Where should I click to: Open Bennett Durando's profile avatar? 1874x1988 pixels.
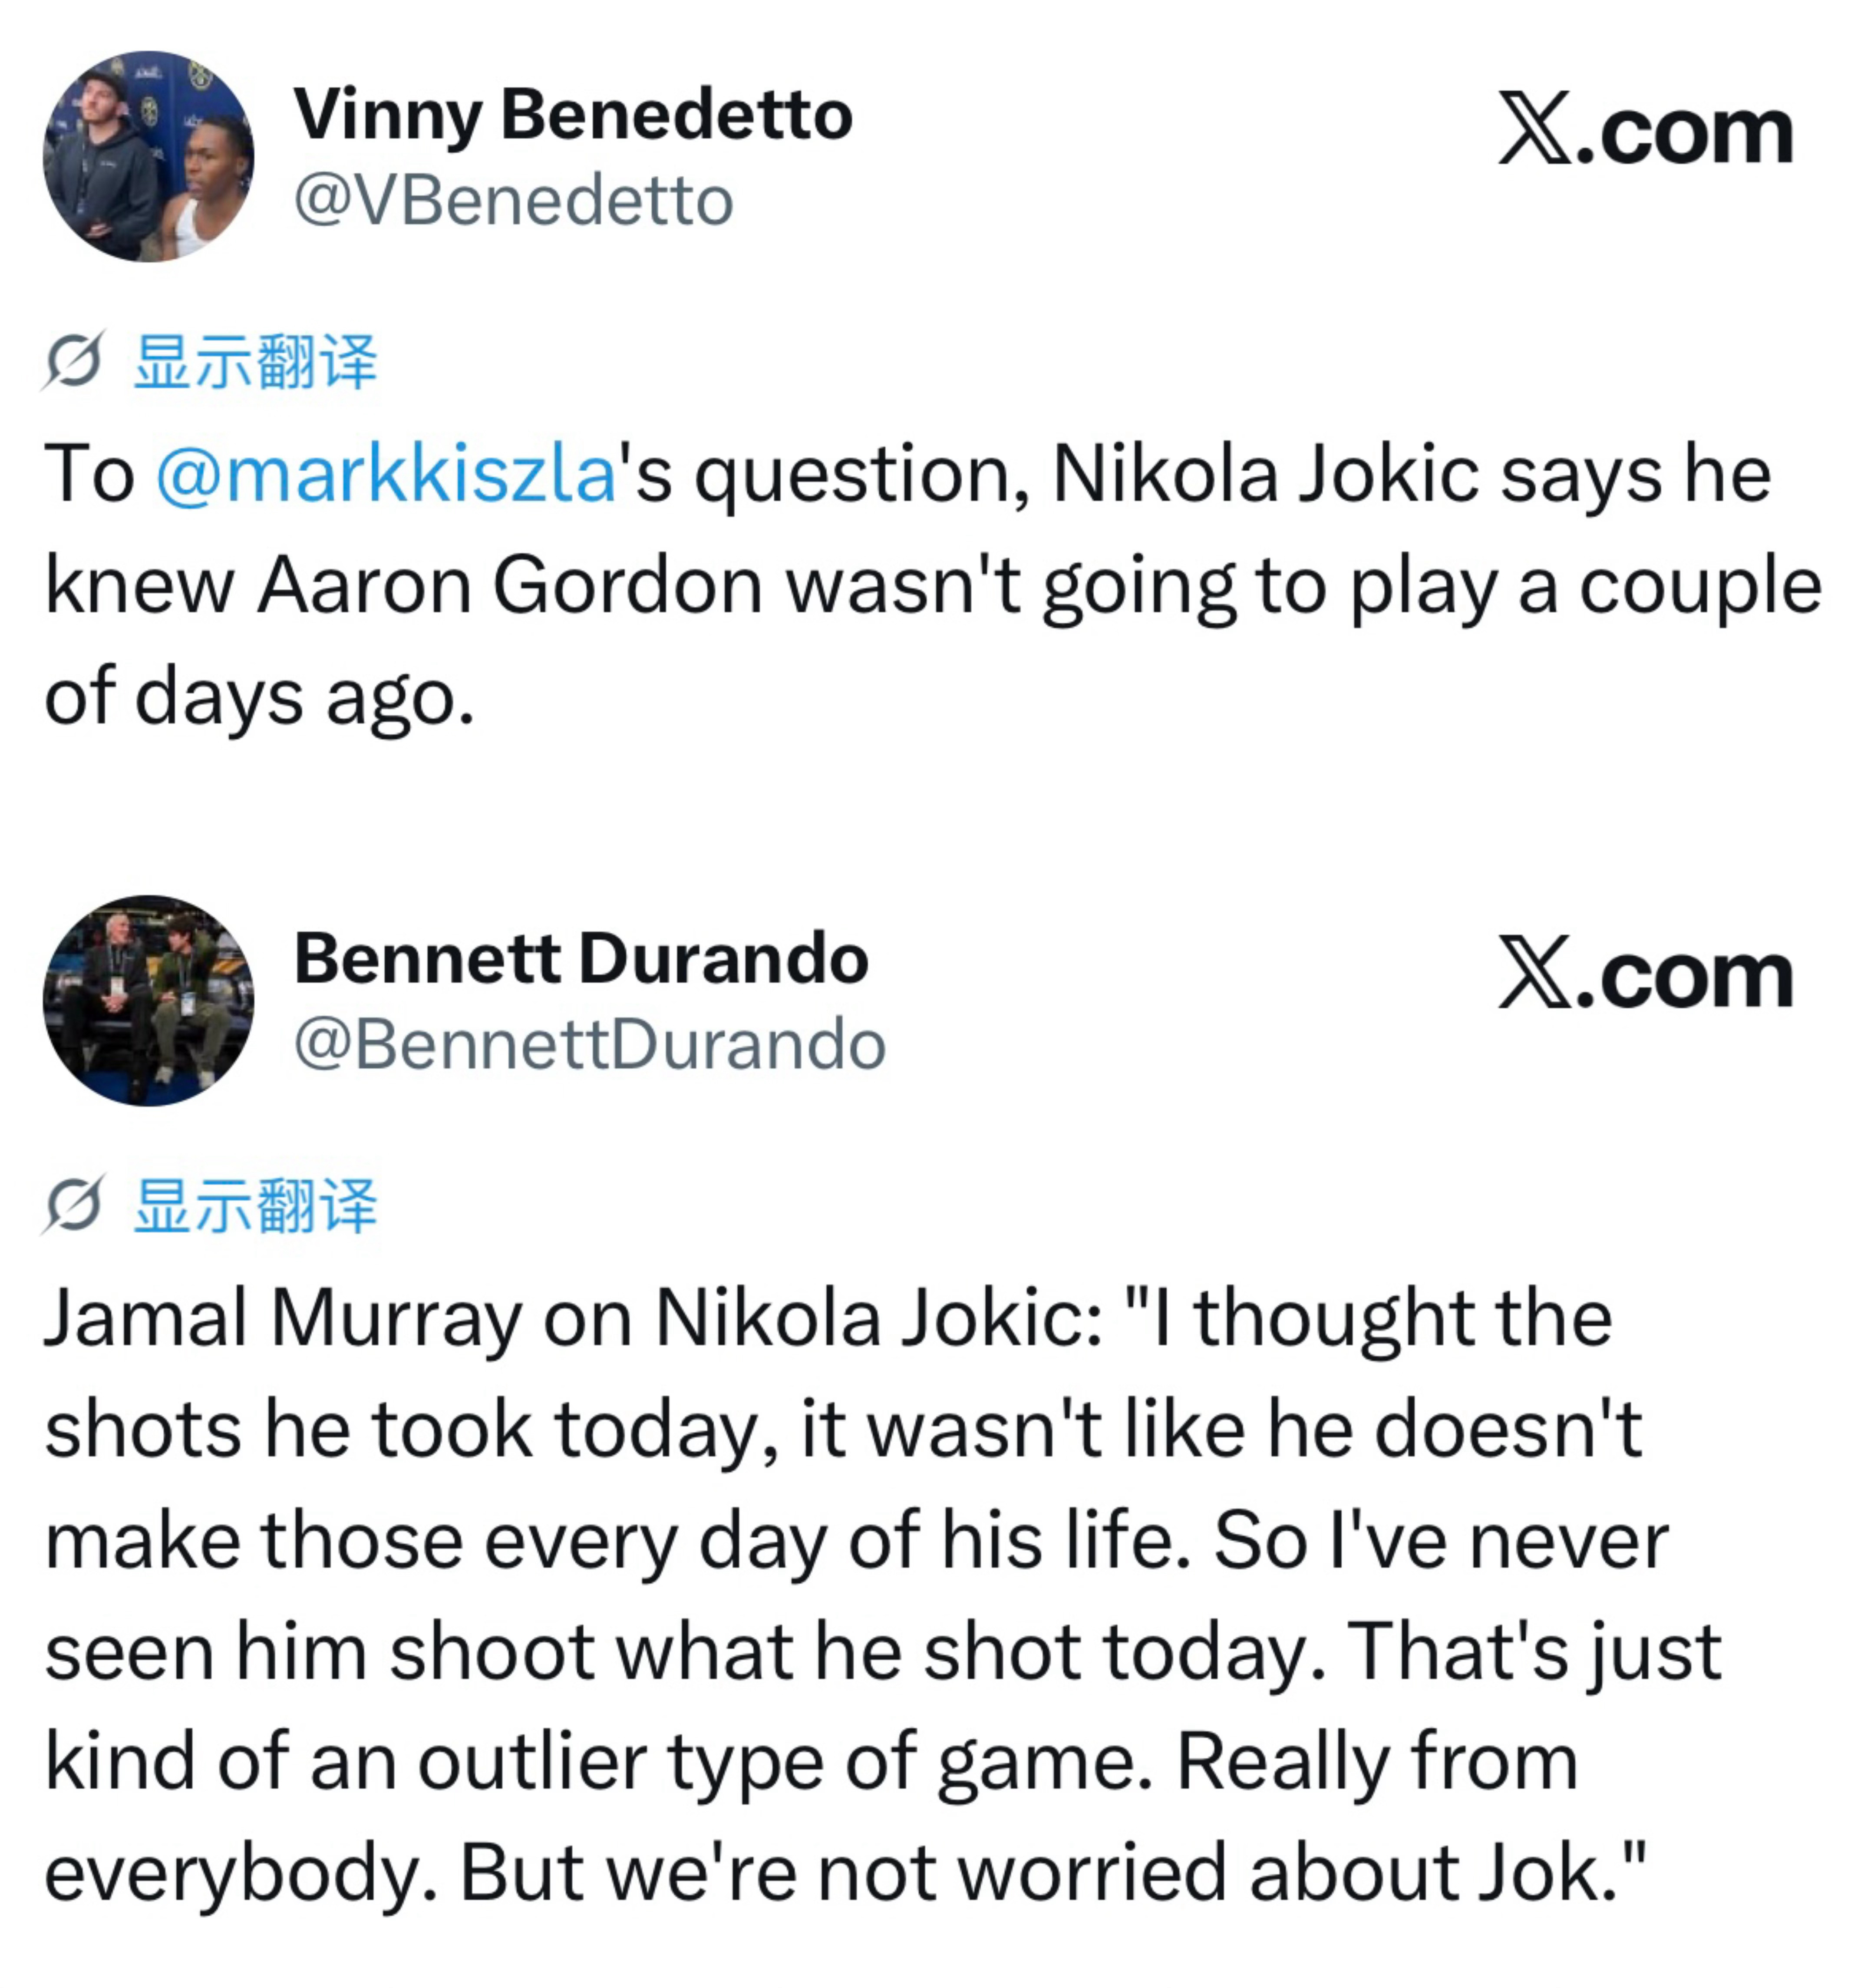(x=148, y=1000)
